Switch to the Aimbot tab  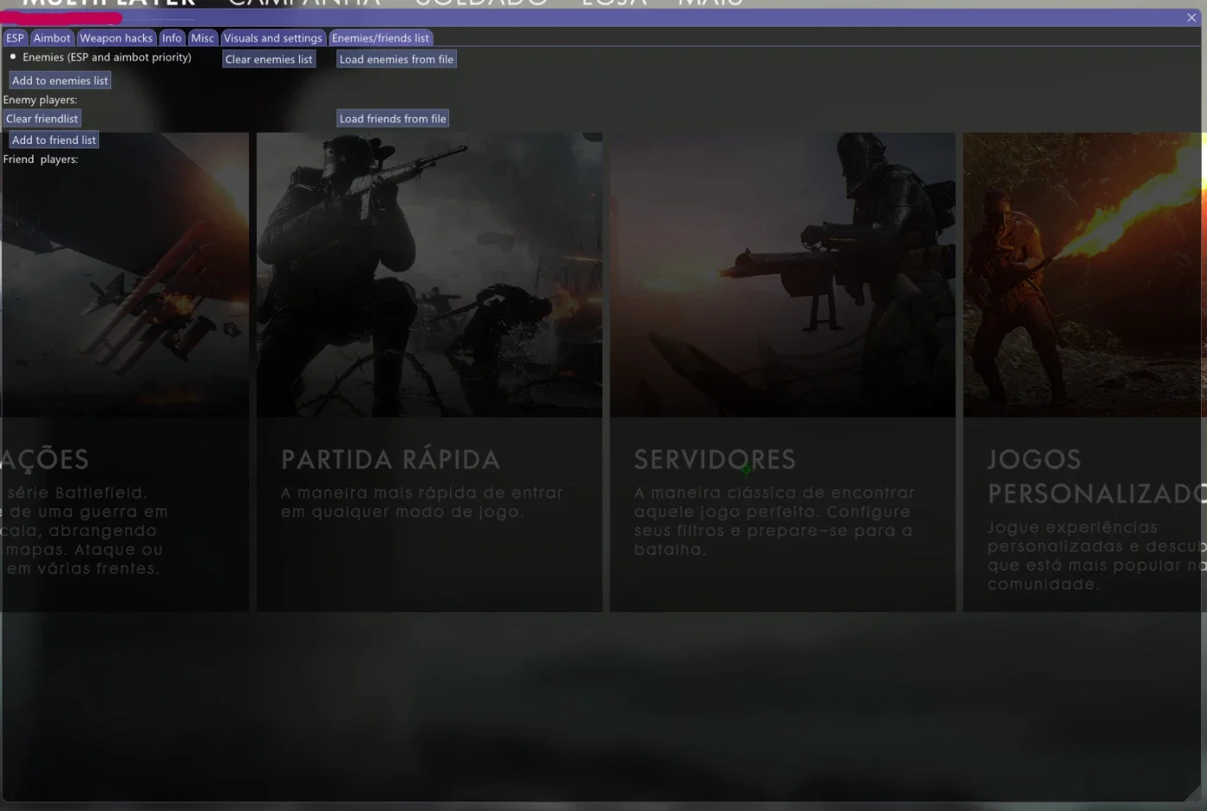52,38
